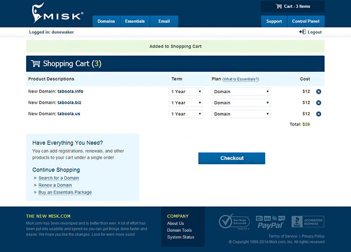Open the Domains tab
The image size is (351, 252).
(x=106, y=21)
